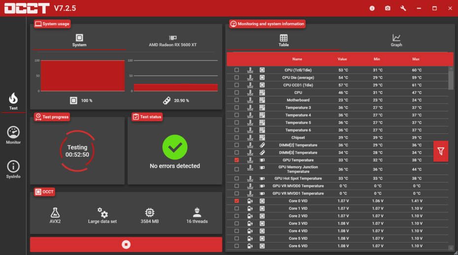Click the 16 threads worker icon
The image size is (458, 255).
click(197, 213)
